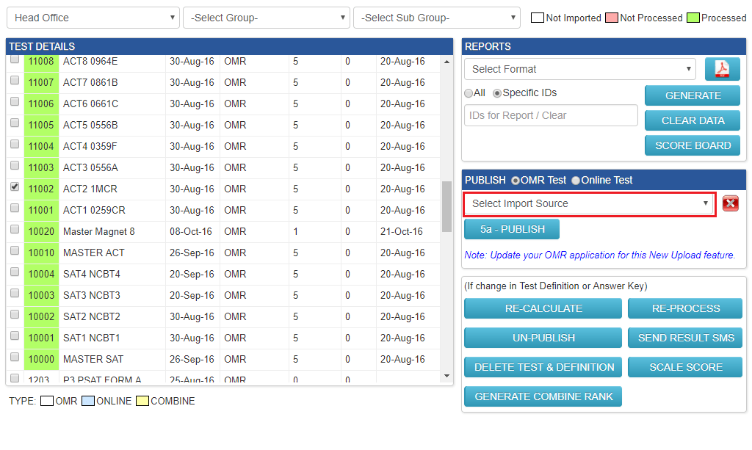The width and height of the screenshot is (752, 450).
Task: Click test ID 11003 cell
Action: 41,167
